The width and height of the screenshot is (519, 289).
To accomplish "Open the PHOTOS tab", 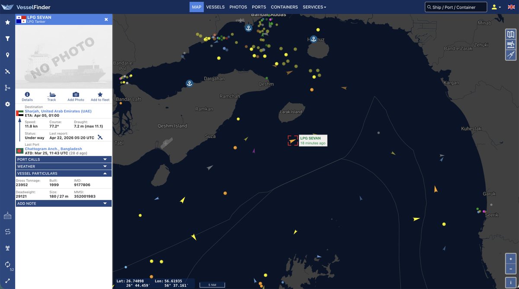I will point(238,7).
